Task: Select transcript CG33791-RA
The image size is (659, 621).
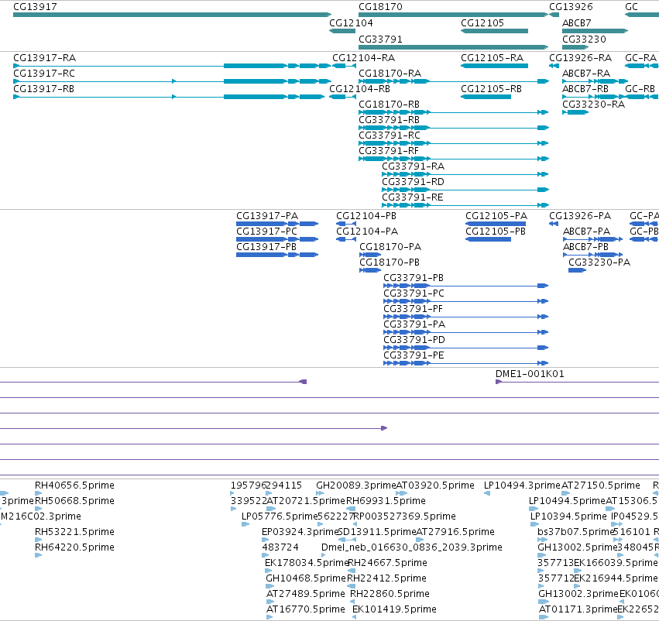Action: tap(465, 174)
